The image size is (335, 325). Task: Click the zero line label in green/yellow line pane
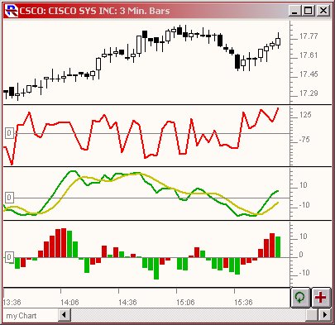point(9,198)
